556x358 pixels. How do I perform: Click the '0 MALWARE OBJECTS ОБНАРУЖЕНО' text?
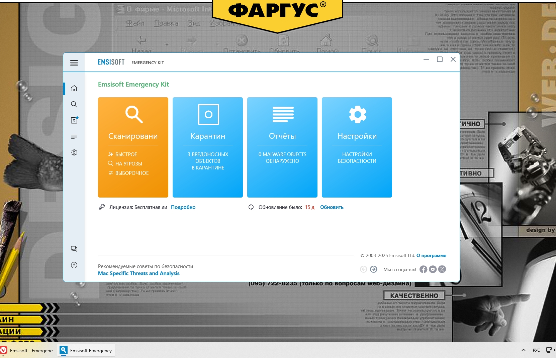pos(282,157)
